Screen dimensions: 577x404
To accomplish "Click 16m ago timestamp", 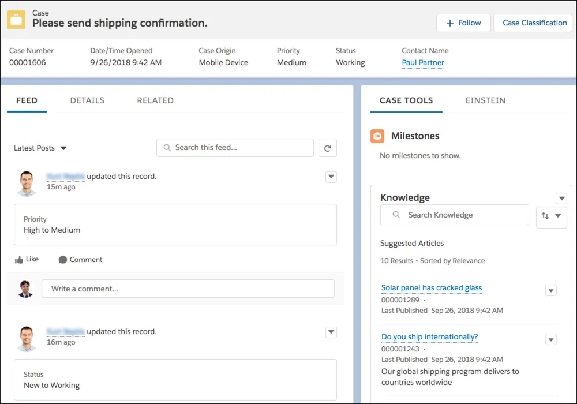I will tap(61, 342).
